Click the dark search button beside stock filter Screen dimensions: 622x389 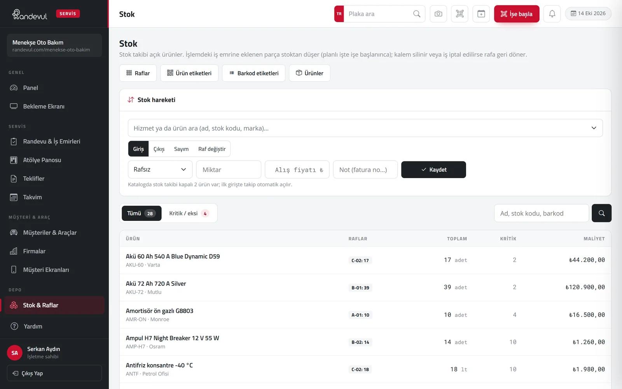tap(601, 213)
